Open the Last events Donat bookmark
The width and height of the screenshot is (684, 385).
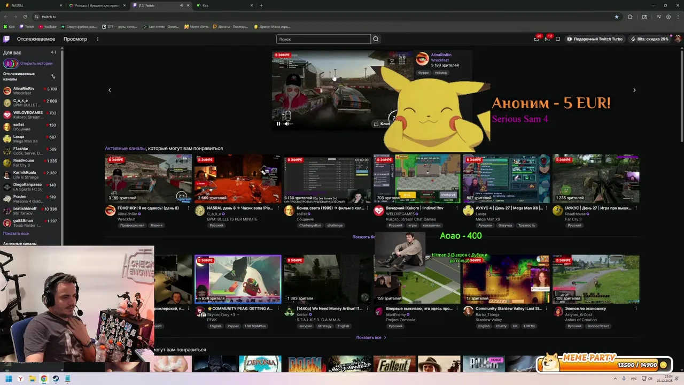161,26
